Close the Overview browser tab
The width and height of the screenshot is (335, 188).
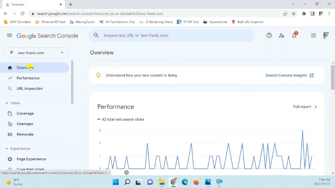coord(61,4)
